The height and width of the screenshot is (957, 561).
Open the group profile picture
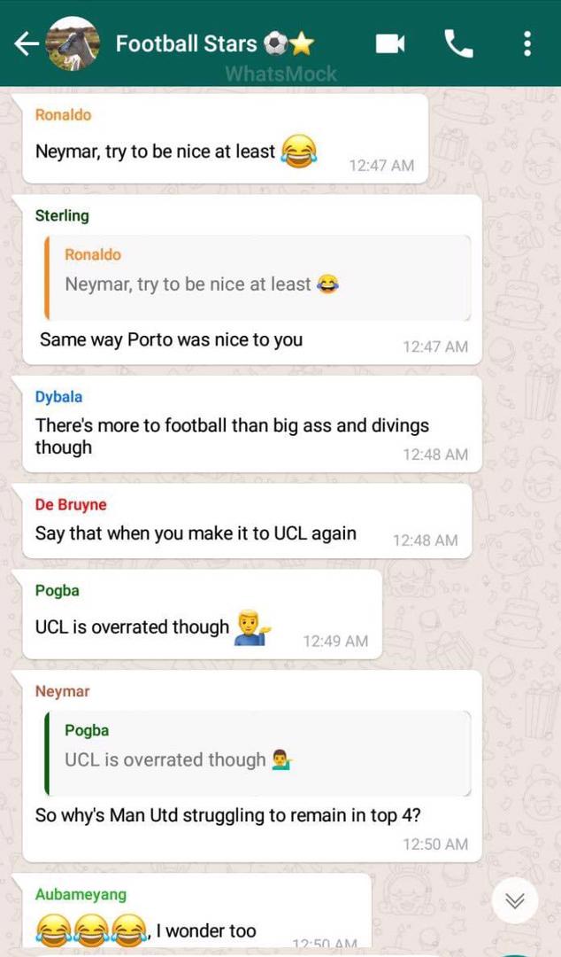[x=73, y=44]
